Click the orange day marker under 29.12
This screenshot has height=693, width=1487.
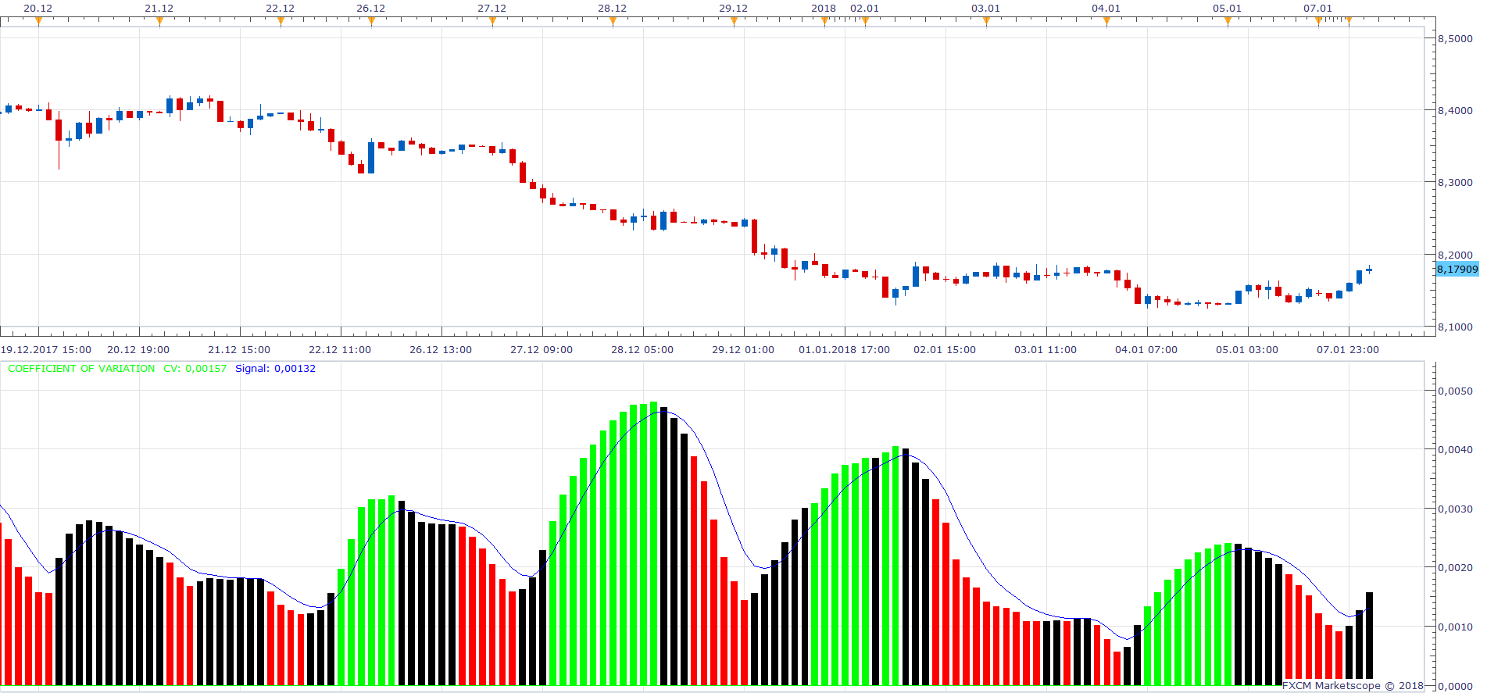[734, 21]
